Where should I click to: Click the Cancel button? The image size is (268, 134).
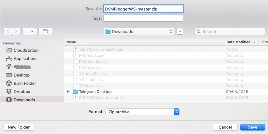coord(225,127)
